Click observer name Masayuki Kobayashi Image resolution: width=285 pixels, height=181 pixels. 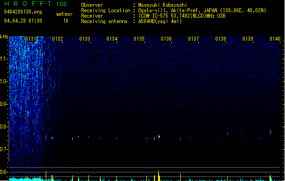pos(163,5)
